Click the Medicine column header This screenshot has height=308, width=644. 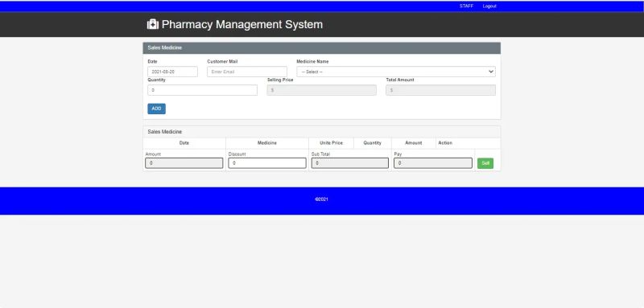267,143
